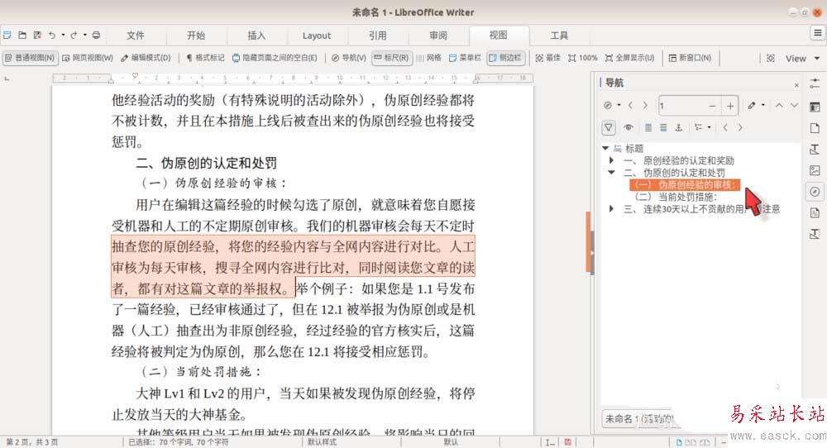Redo the last undone action
The height and width of the screenshot is (448, 827).
pyautogui.click(x=74, y=36)
